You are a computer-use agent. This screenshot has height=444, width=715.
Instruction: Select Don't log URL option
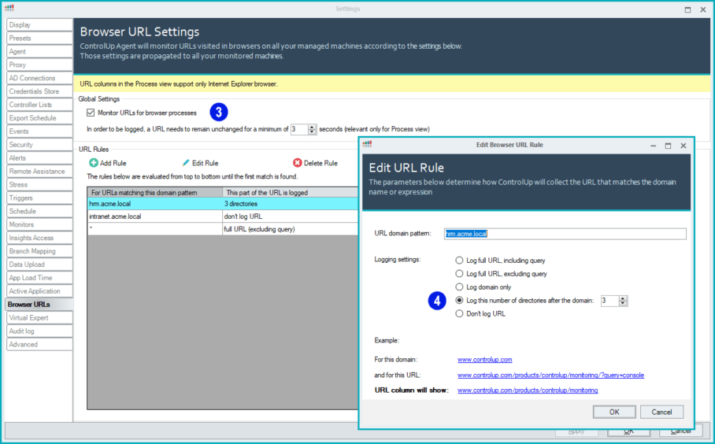pyautogui.click(x=459, y=313)
